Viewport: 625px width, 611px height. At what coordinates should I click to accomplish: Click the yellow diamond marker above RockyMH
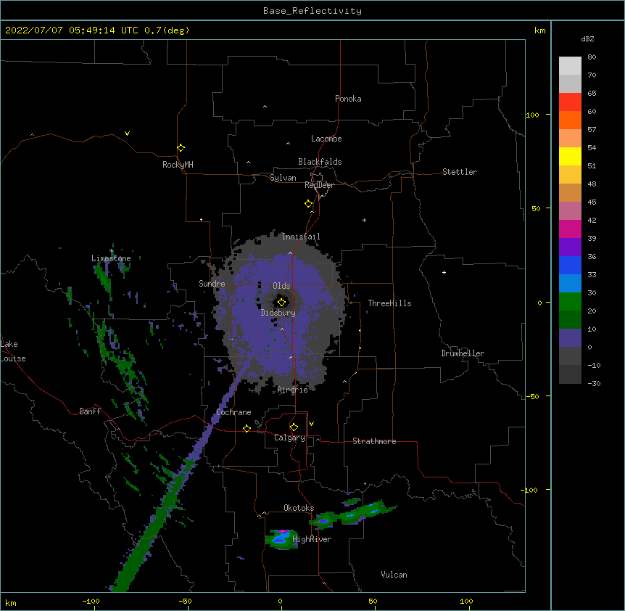pos(181,148)
